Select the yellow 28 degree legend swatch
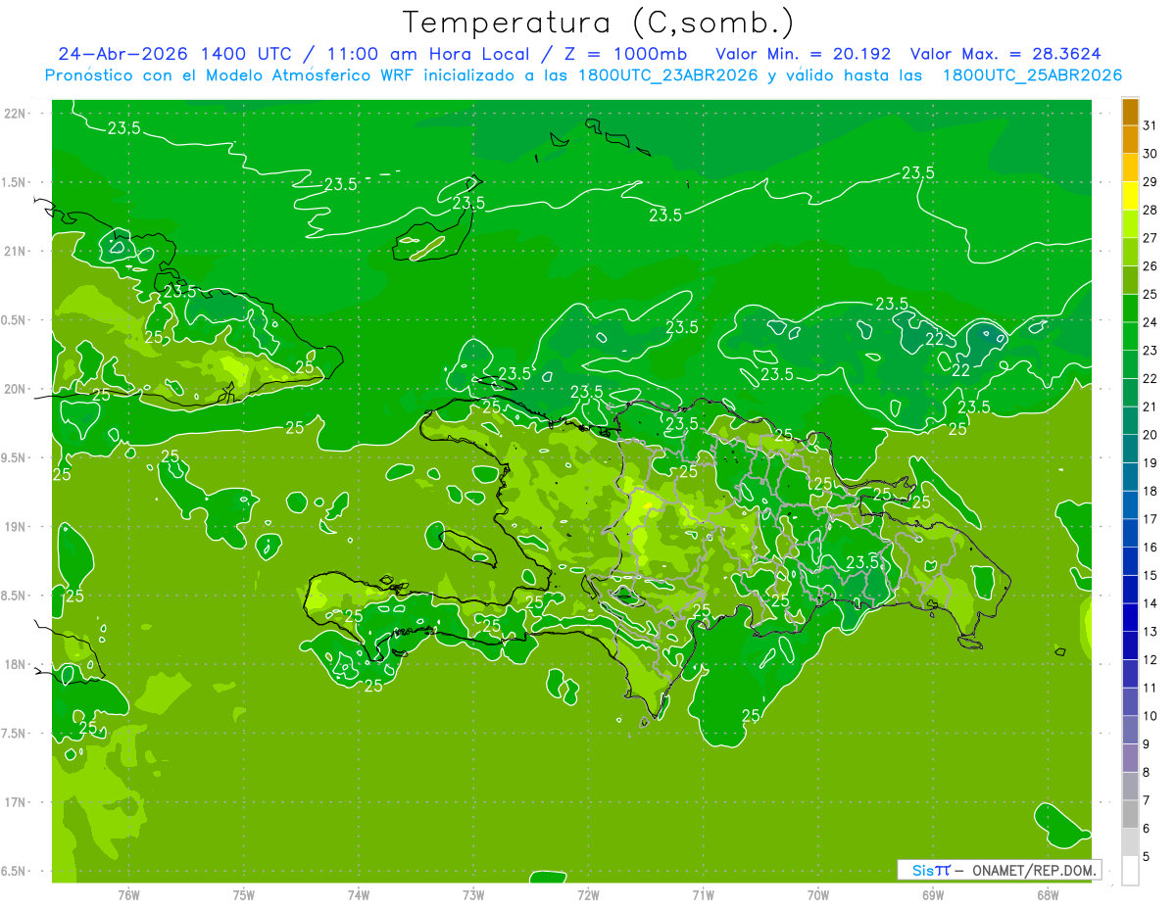Screen dimensions: 1176x908 1130,196
